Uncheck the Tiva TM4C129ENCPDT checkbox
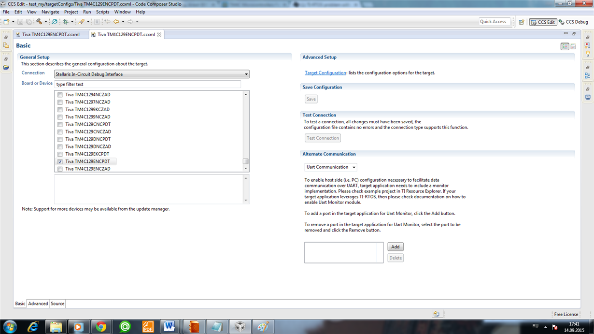 [x=60, y=162]
